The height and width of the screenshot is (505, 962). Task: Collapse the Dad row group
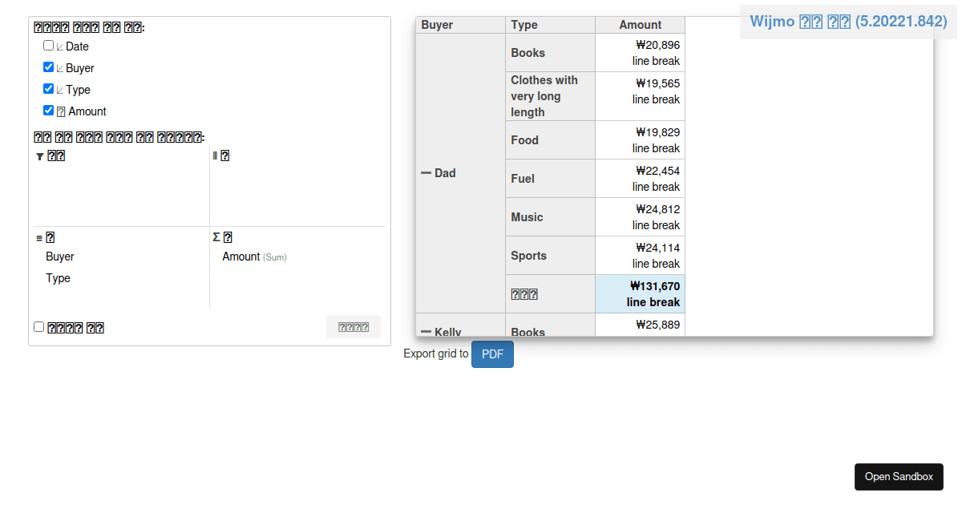tap(426, 173)
